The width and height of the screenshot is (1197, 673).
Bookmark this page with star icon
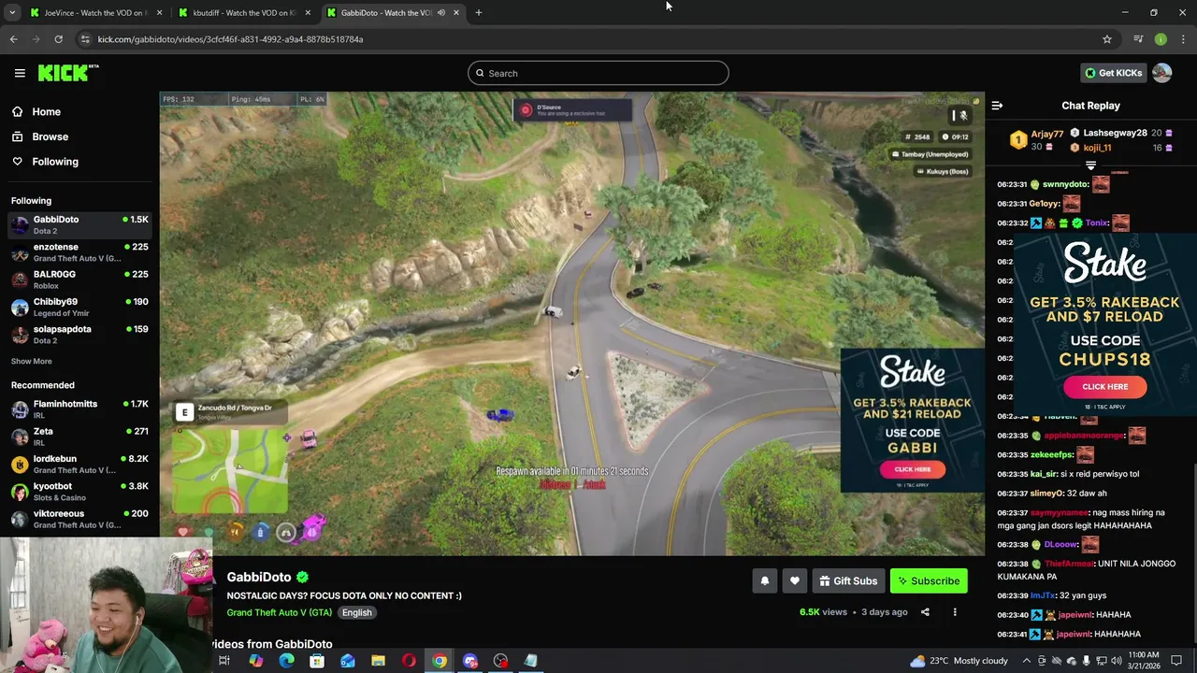click(x=1107, y=39)
